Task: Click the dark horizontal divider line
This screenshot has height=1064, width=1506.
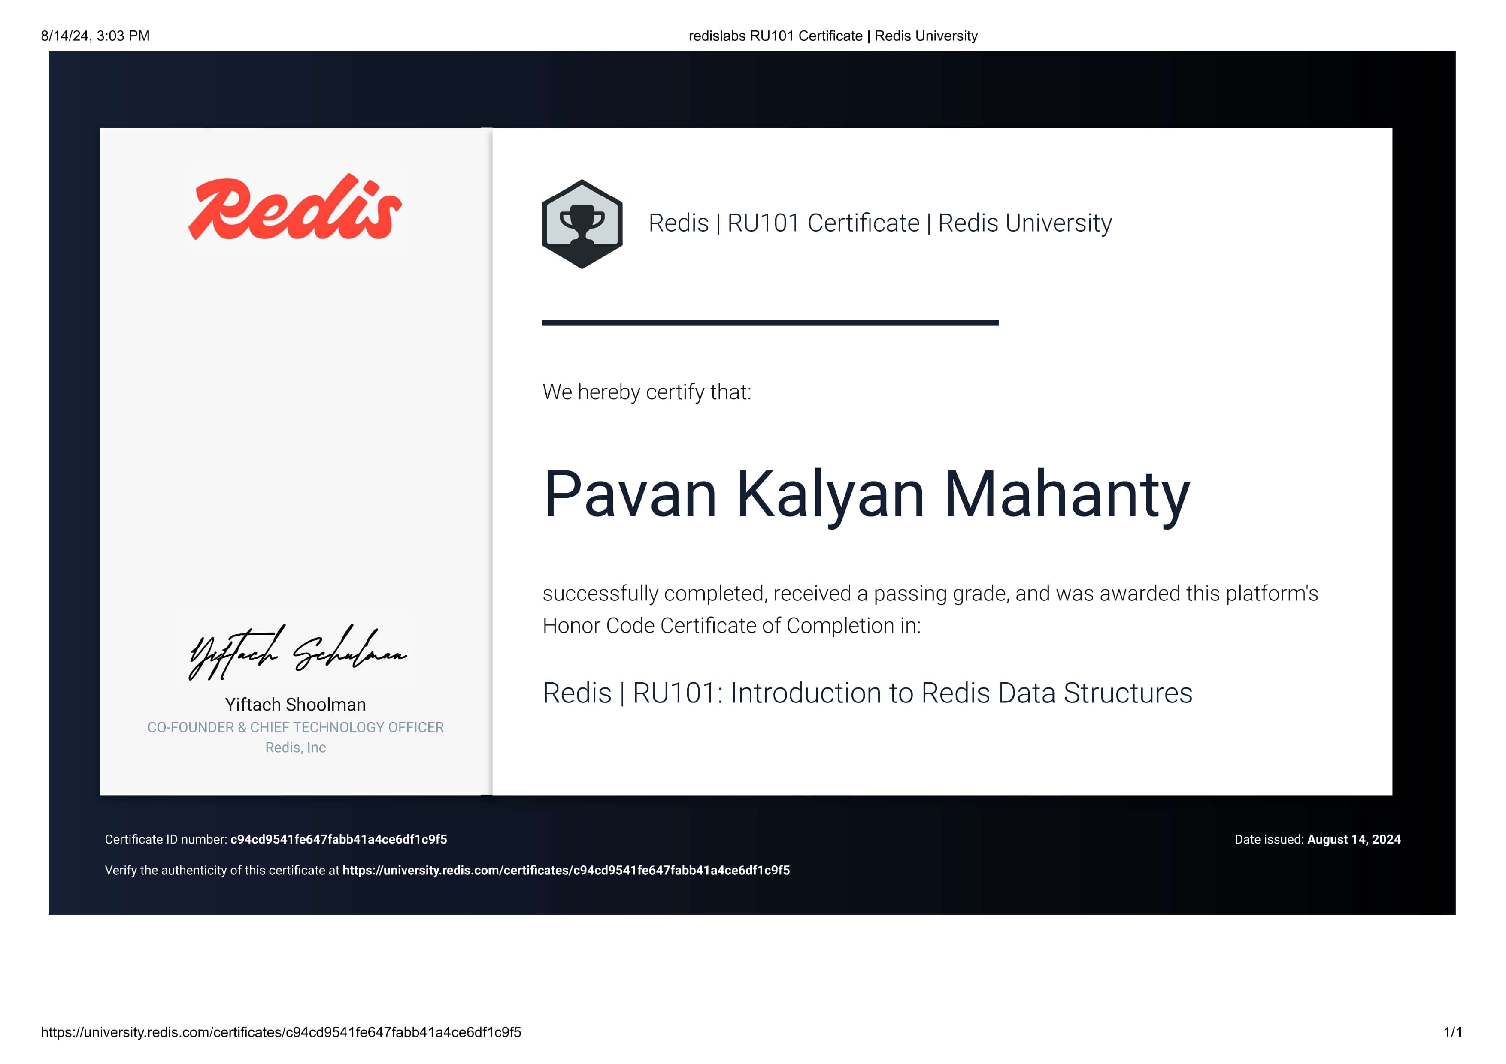Action: tap(770, 323)
